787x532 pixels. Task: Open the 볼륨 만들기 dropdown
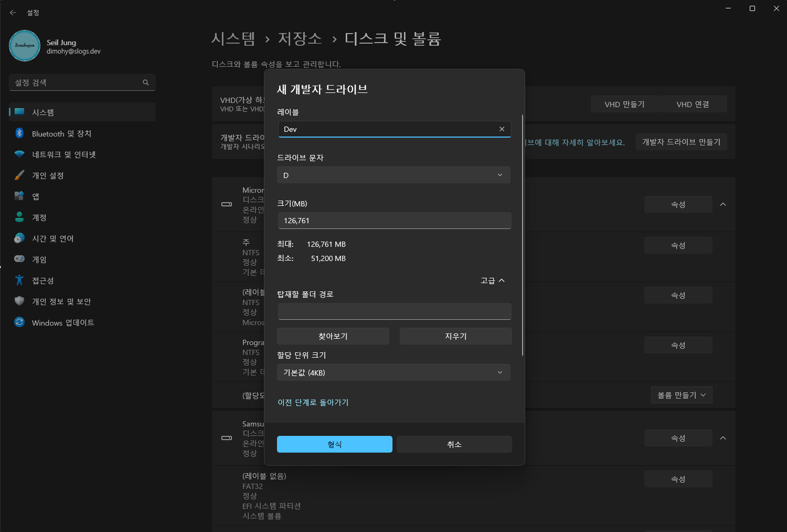pos(682,395)
